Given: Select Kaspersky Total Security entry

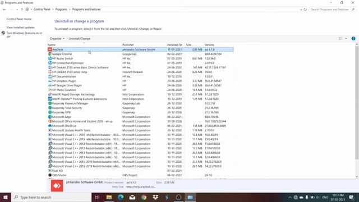Looking at the screenshot, I should (x=141, y=108).
